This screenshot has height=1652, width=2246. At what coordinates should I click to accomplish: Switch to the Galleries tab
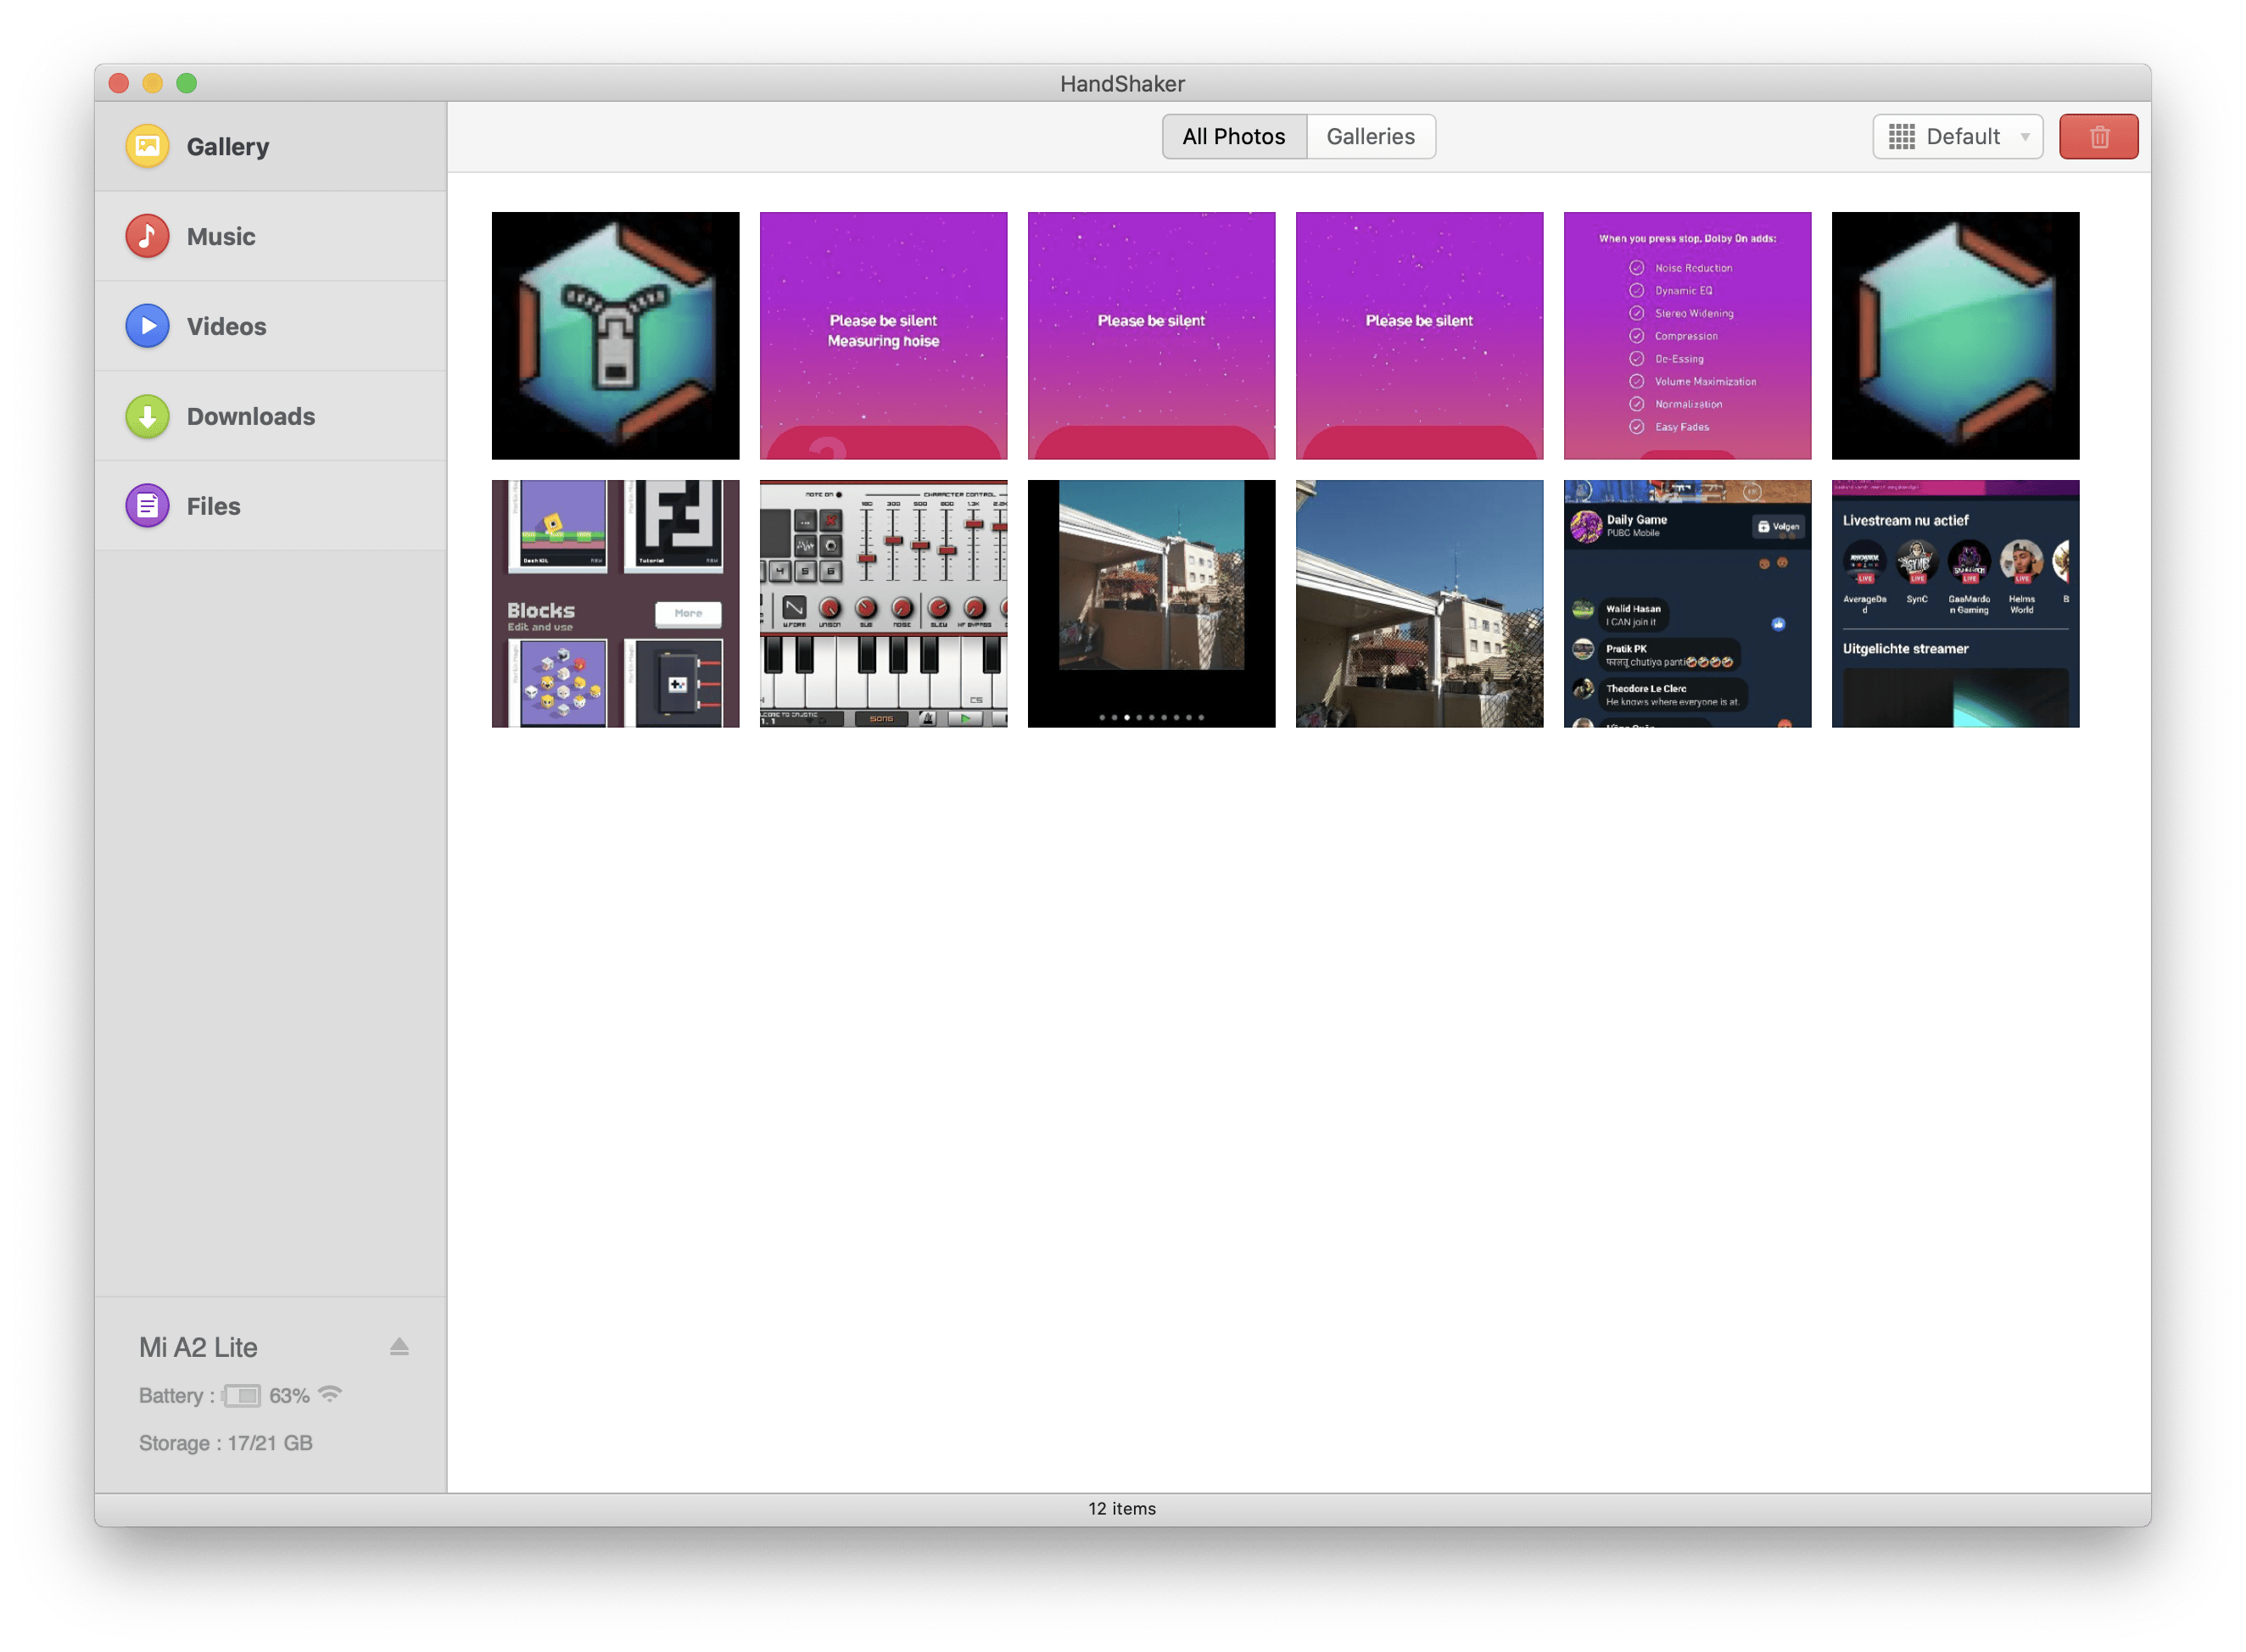tap(1371, 136)
